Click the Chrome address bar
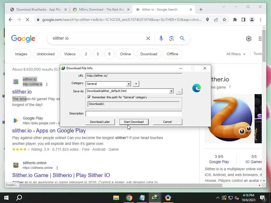The width and height of the screenshot is (271, 203). point(122,20)
